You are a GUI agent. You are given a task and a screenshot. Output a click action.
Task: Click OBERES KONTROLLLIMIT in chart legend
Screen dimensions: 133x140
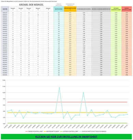click(34, 131)
